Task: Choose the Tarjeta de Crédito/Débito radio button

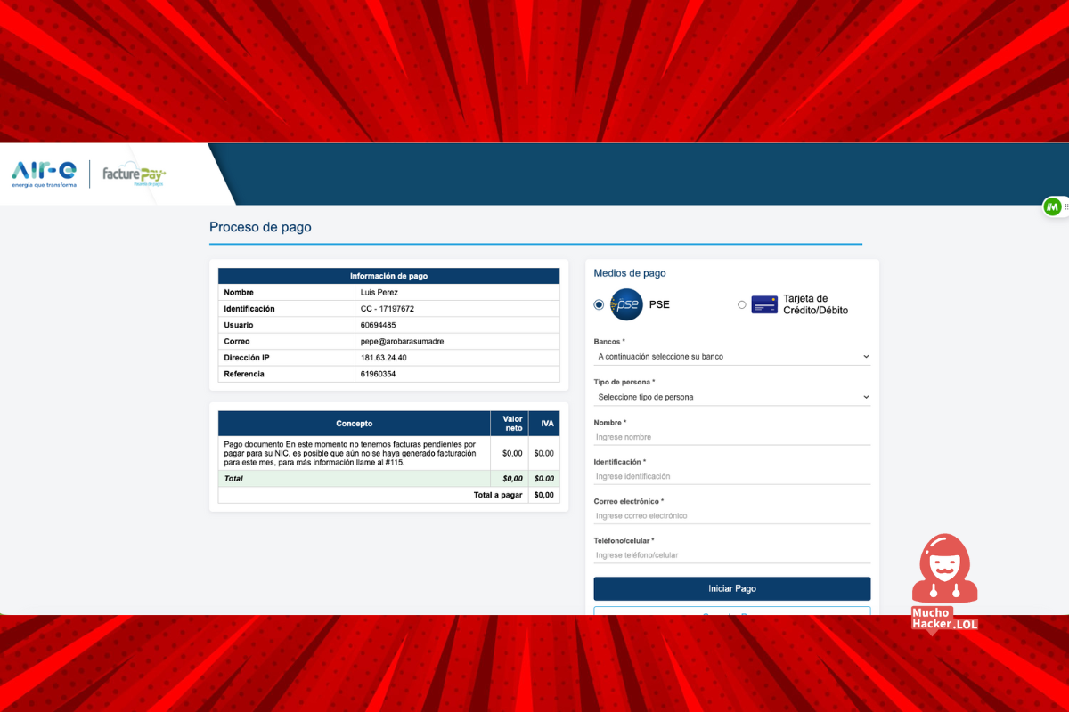Action: pyautogui.click(x=742, y=304)
